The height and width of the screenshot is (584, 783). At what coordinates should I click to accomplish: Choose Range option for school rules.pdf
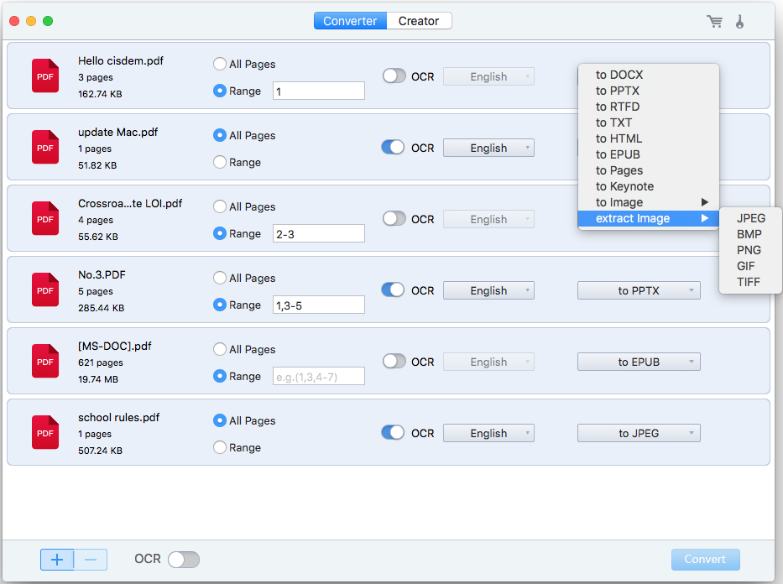pyautogui.click(x=219, y=447)
